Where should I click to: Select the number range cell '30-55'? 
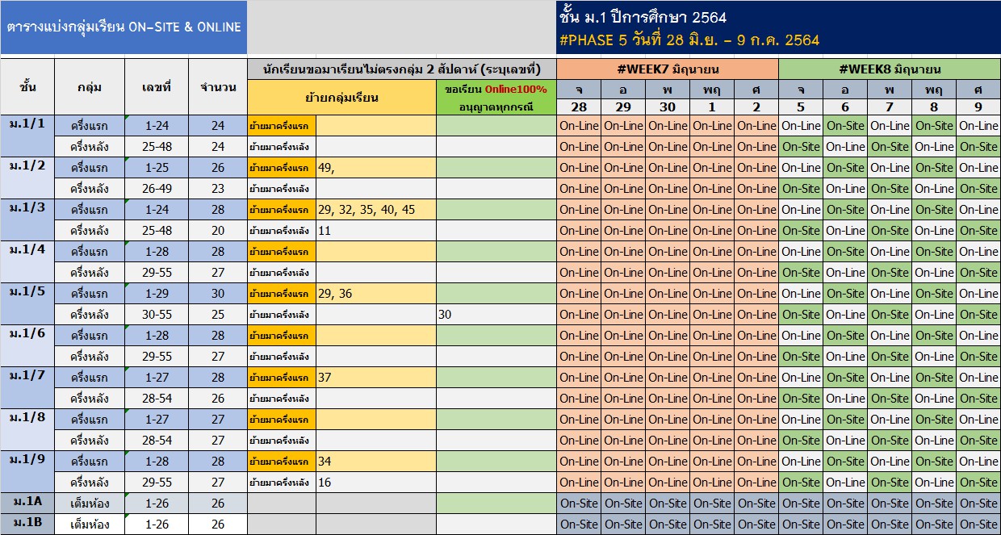pos(157,315)
